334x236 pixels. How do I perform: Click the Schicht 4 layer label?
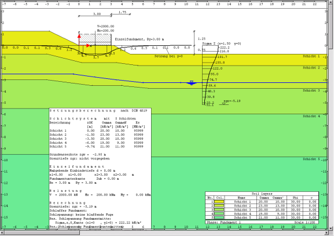(x=311, y=117)
